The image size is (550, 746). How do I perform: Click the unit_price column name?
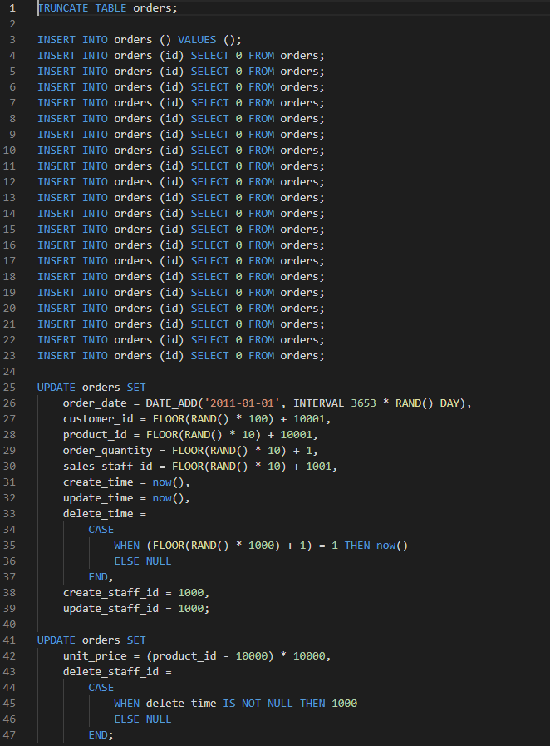(95, 655)
